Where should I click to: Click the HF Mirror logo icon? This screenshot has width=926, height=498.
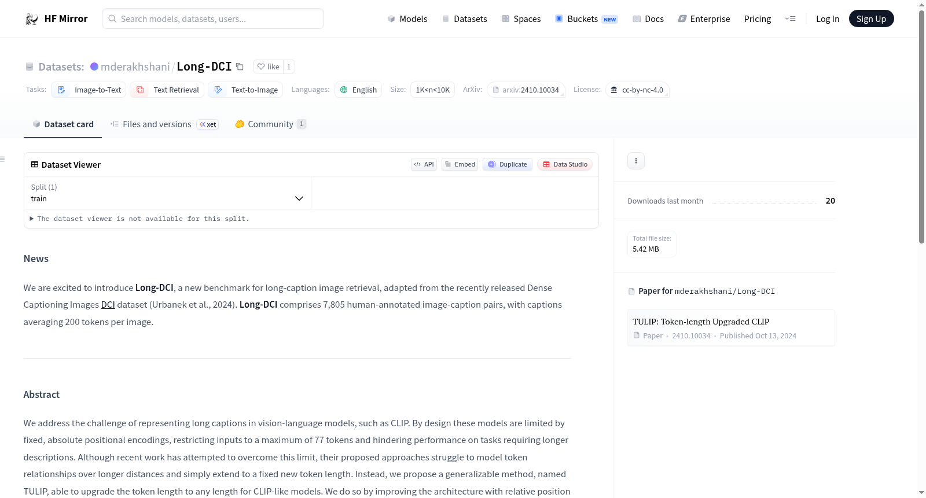(x=32, y=19)
